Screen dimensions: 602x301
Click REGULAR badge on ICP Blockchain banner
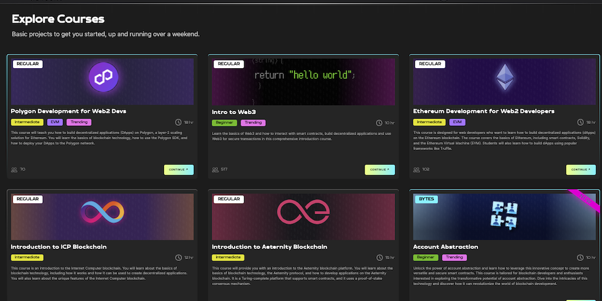click(x=28, y=199)
